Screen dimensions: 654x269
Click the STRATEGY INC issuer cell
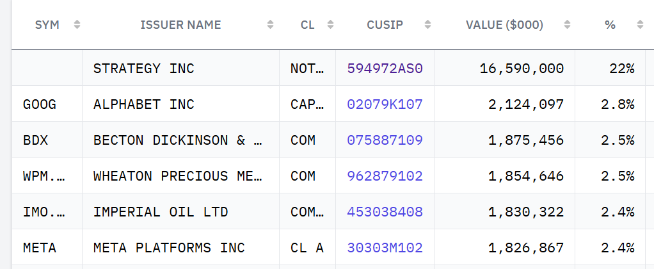pos(181,68)
